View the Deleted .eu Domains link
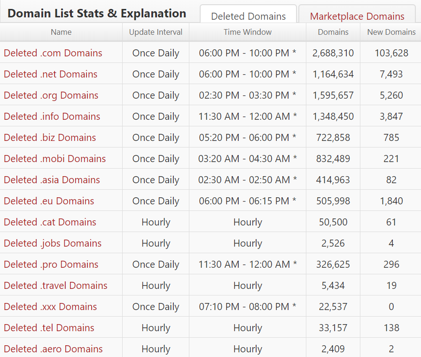The width and height of the screenshot is (421, 357). point(49,201)
